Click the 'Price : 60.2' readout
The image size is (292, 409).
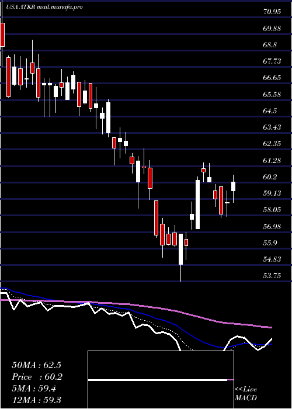pyautogui.click(x=37, y=377)
